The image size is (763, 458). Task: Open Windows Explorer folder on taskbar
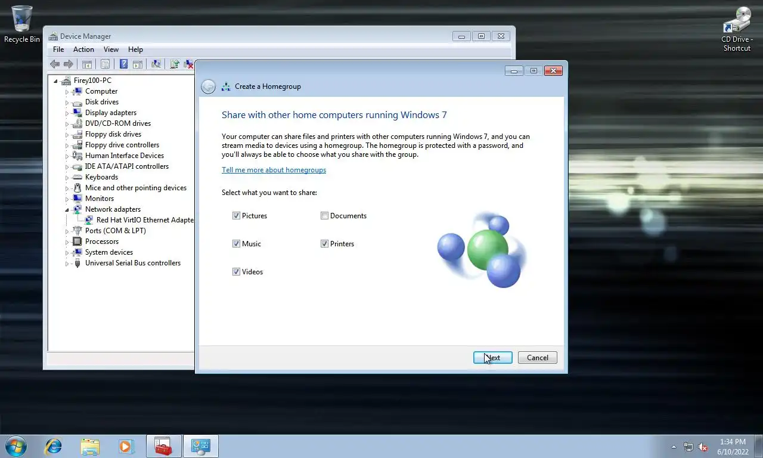(90, 446)
